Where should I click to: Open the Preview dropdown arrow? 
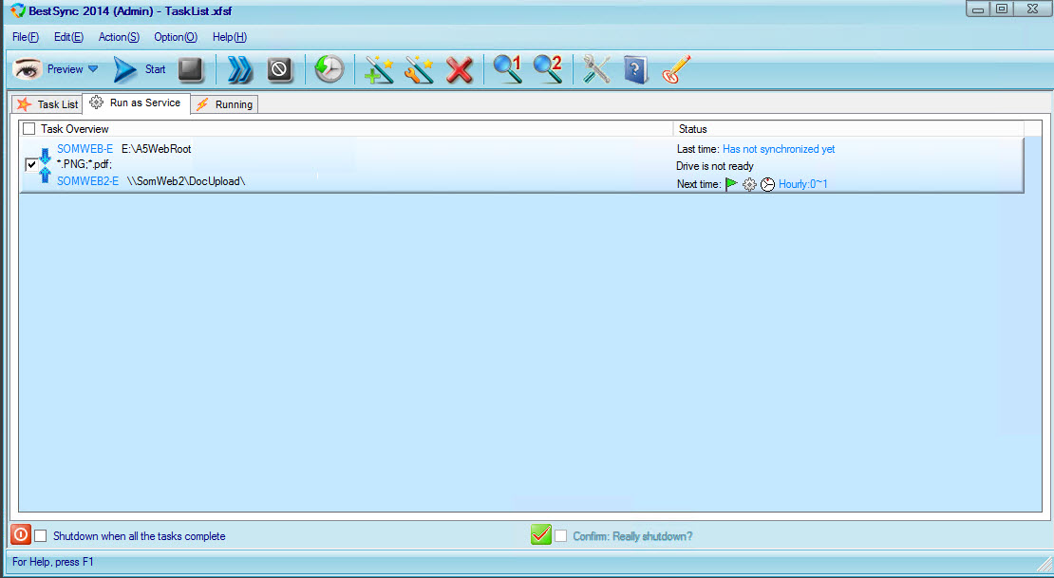click(93, 68)
